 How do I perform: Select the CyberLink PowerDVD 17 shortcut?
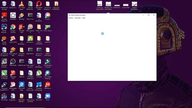(4, 86)
